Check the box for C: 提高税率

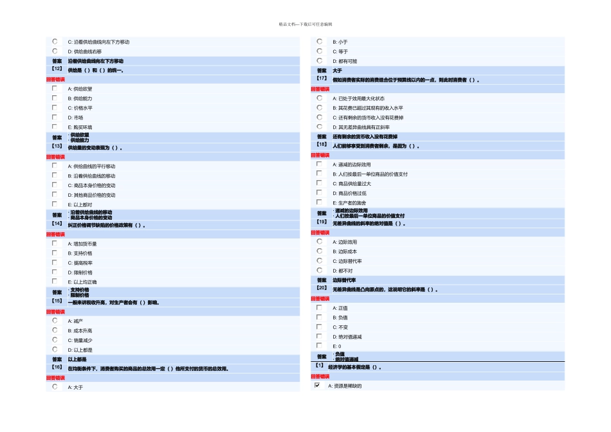click(55, 262)
